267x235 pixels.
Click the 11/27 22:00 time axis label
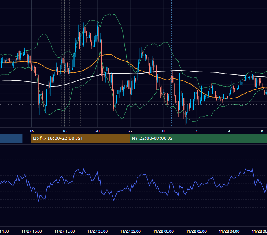[130, 231]
